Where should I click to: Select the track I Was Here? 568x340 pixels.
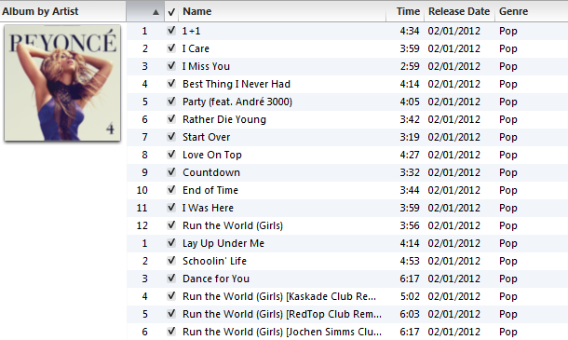tap(208, 208)
